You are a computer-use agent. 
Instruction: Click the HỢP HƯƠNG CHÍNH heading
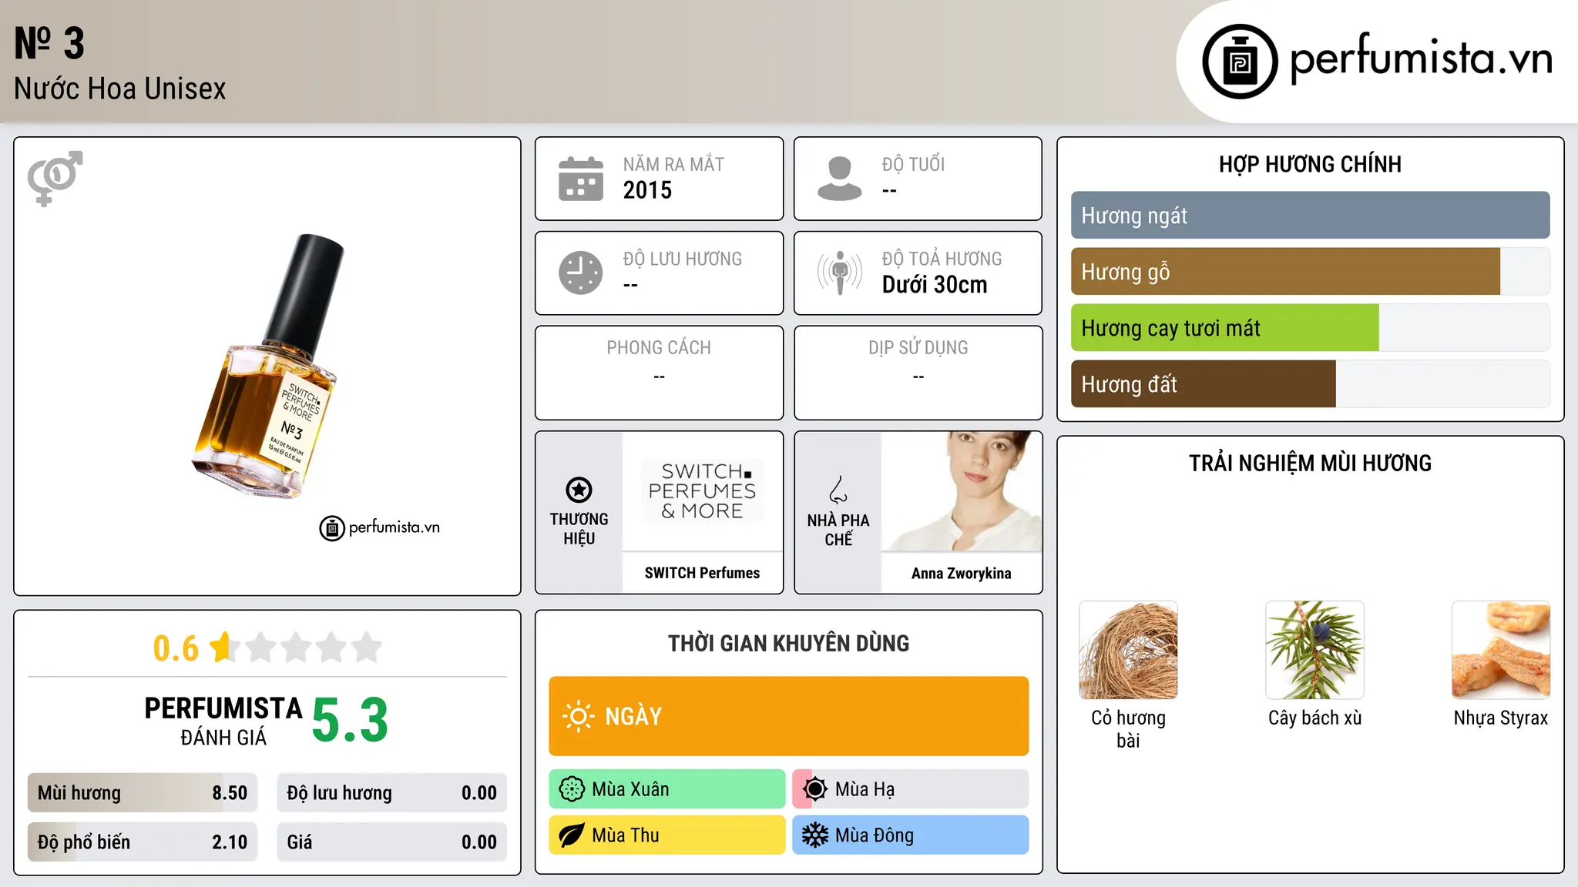click(1310, 164)
